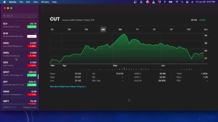Toggle the SLW white dash change badge
Viewport: 218px width, 122px height.
pyautogui.click(x=32, y=36)
